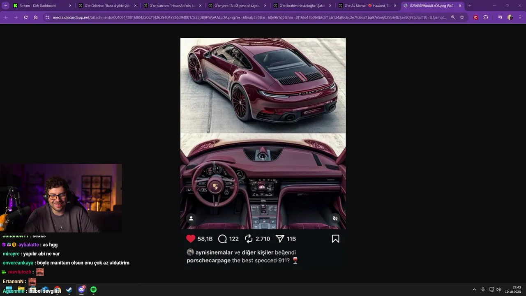526x296 pixels.
Task: Click the aybalatte chat username
Action: pyautogui.click(x=29, y=245)
